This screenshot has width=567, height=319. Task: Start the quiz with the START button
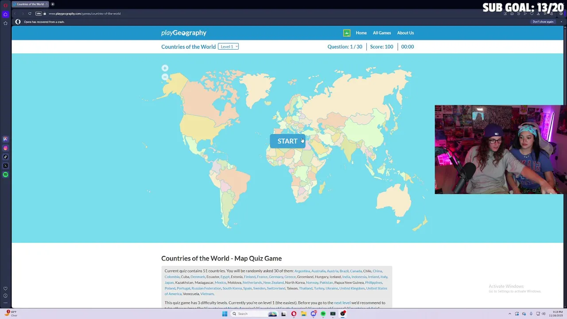tap(287, 141)
